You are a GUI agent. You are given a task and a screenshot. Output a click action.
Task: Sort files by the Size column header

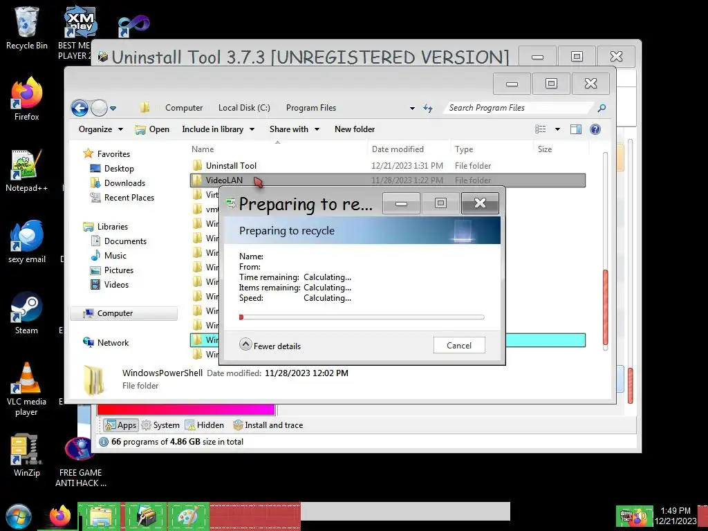point(561,149)
